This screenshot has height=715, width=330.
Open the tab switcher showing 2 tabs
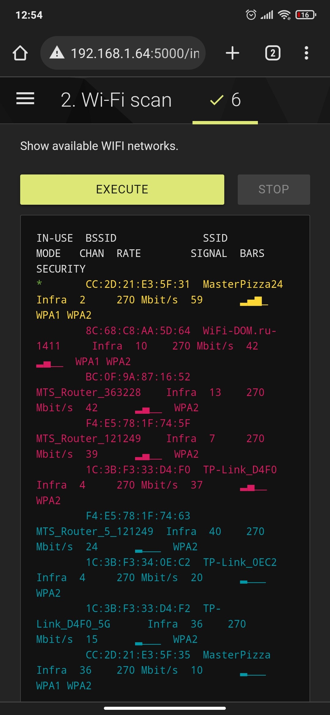(x=273, y=53)
